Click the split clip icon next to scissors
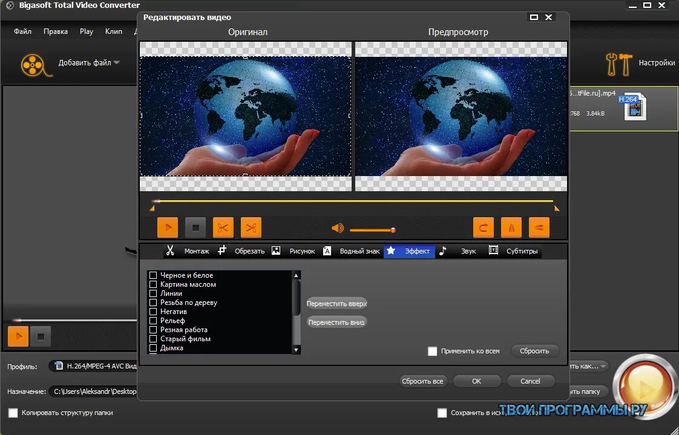679x435 pixels. 251,227
